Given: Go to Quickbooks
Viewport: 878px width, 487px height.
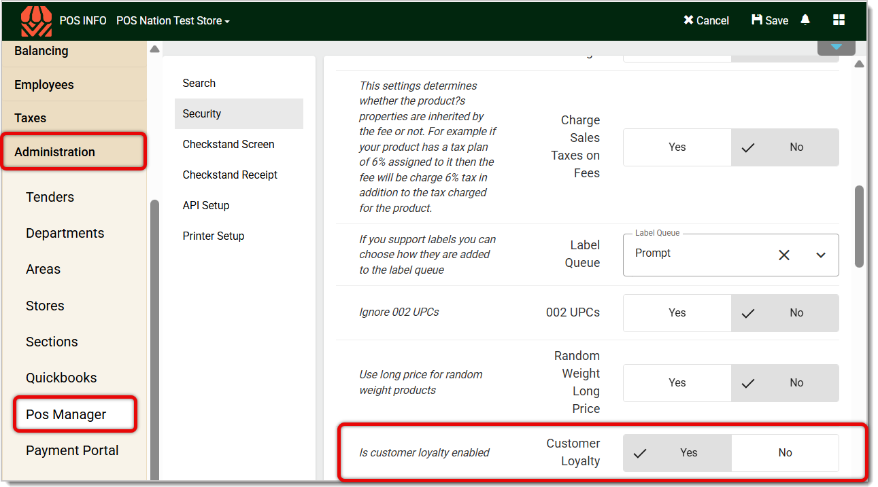Looking at the screenshot, I should pos(61,378).
